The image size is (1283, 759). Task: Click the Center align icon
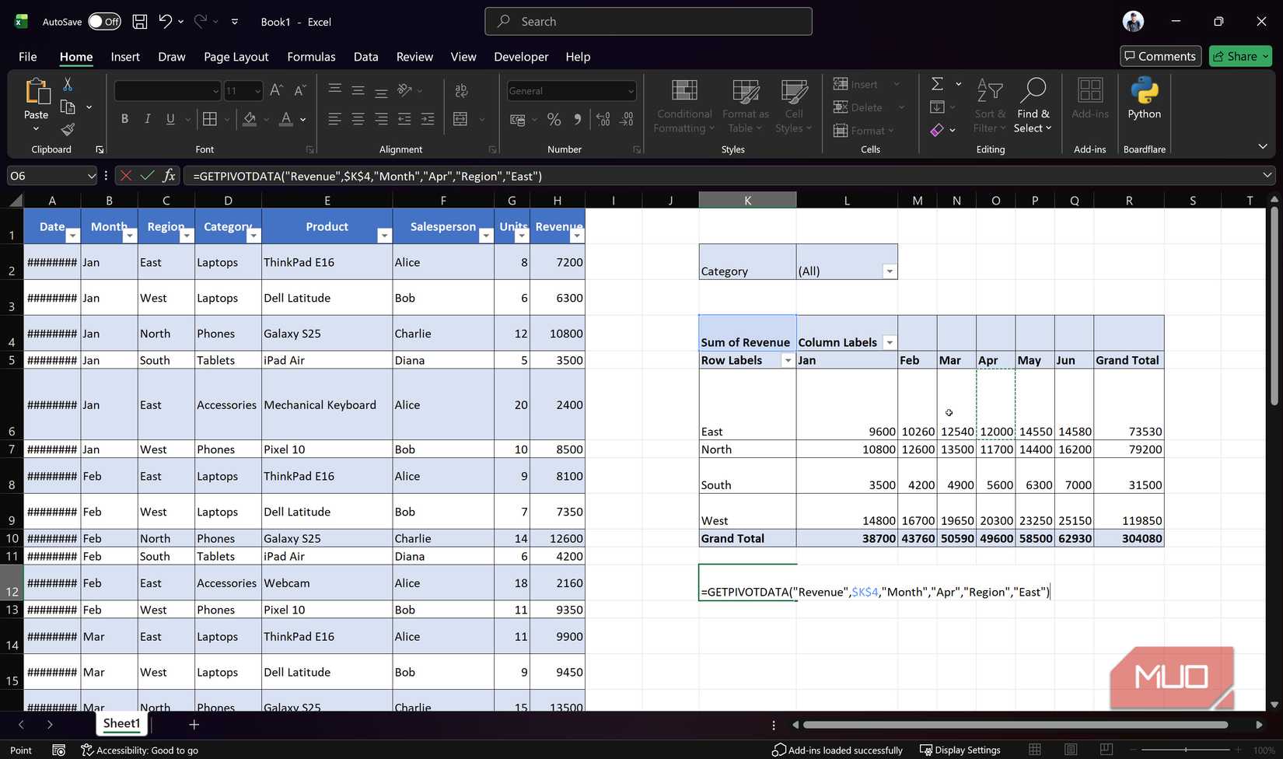tap(358, 119)
